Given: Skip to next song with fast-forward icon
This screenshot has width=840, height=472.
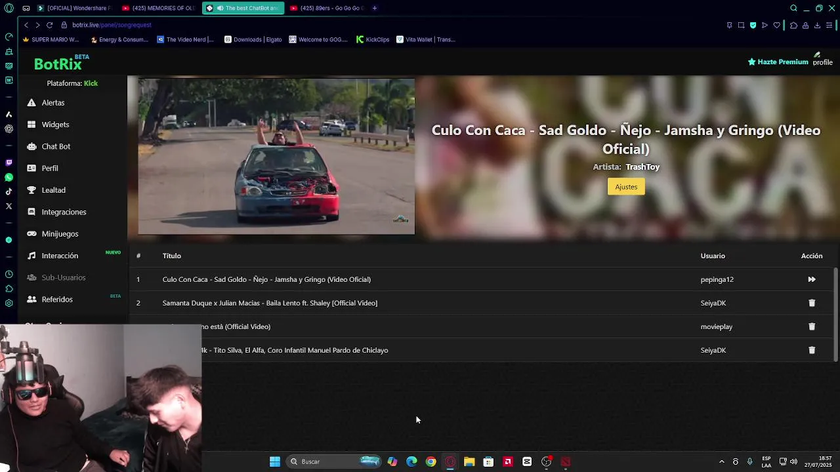Looking at the screenshot, I should [812, 279].
